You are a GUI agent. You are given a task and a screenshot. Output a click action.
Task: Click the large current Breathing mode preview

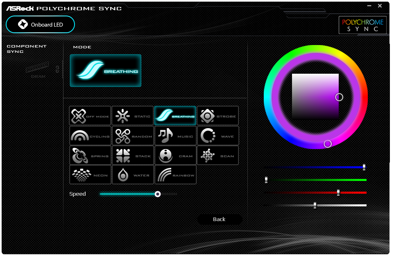(106, 70)
